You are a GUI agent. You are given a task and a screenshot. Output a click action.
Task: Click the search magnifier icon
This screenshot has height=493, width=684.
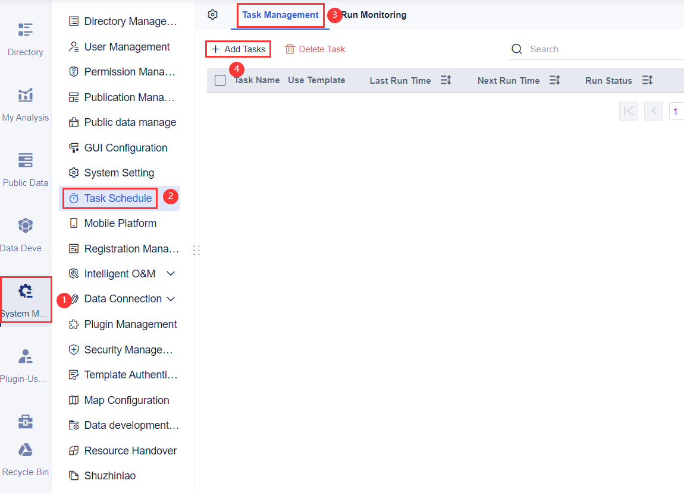(516, 49)
